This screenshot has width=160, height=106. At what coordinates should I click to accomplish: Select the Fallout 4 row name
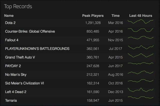click(x=12, y=40)
